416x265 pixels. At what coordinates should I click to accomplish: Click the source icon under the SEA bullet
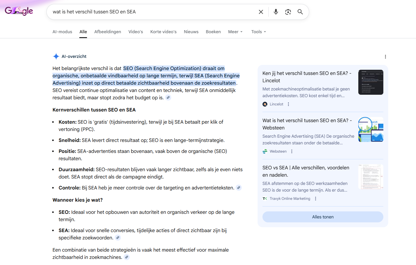tap(118, 237)
